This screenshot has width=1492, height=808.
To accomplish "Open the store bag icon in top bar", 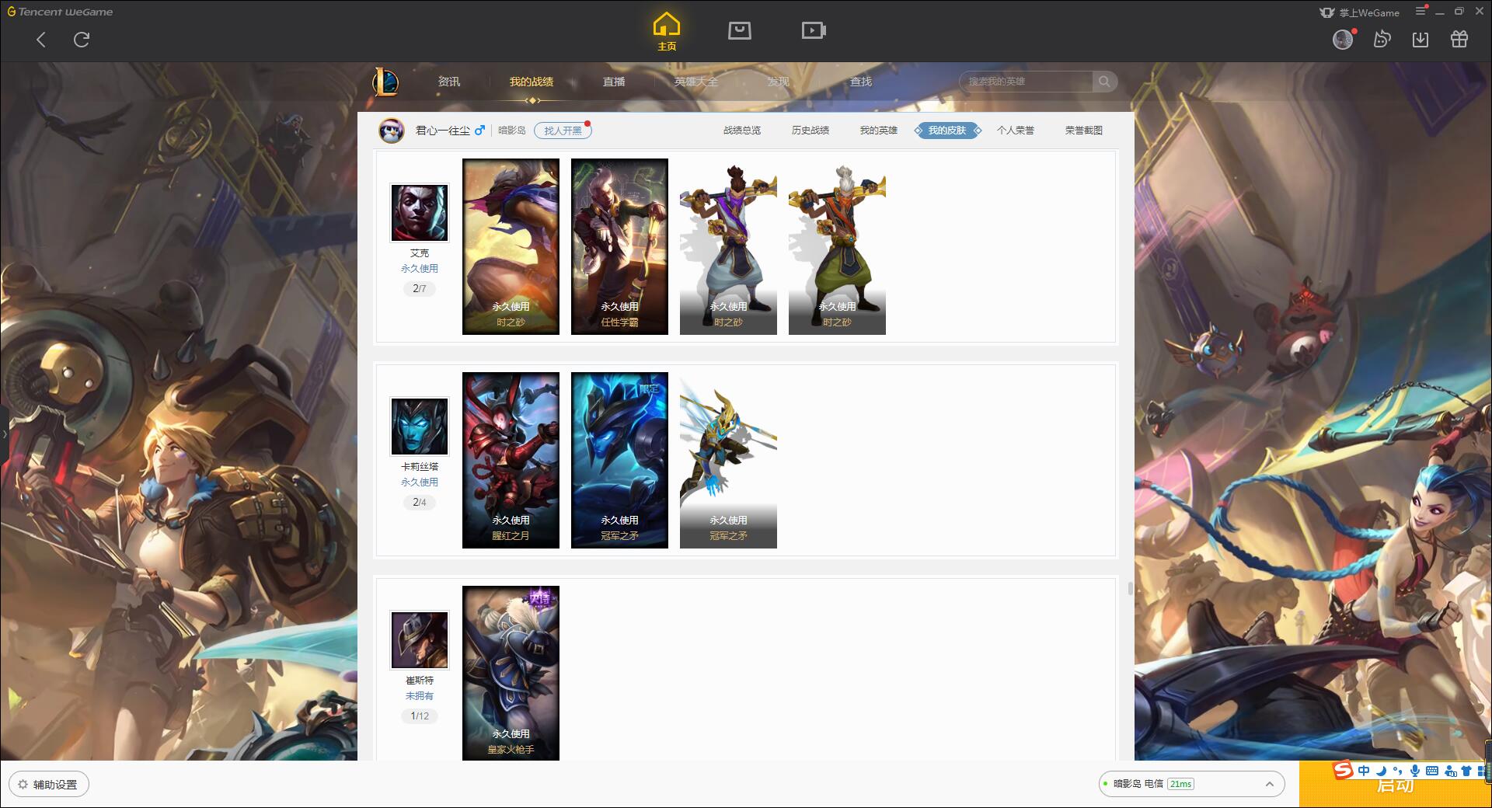I will click(x=739, y=31).
